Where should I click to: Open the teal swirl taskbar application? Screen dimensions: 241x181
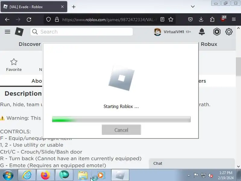(64, 175)
